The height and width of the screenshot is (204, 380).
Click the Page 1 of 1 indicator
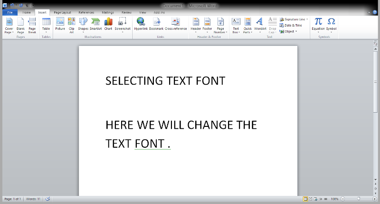pos(13,199)
